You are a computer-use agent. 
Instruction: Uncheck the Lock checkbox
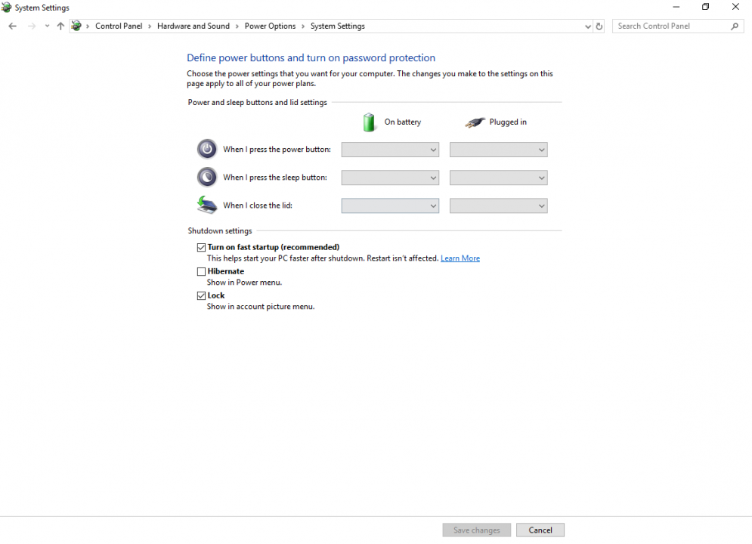pos(202,295)
